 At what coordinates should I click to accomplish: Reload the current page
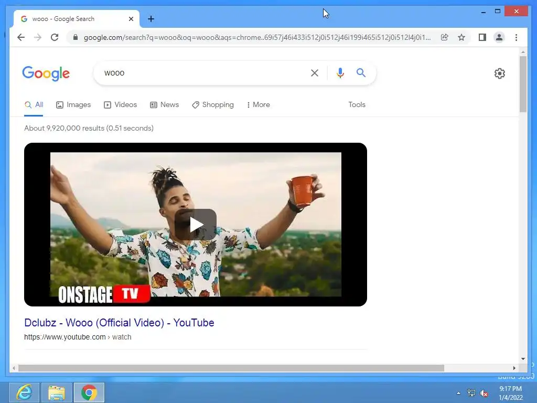click(x=55, y=37)
